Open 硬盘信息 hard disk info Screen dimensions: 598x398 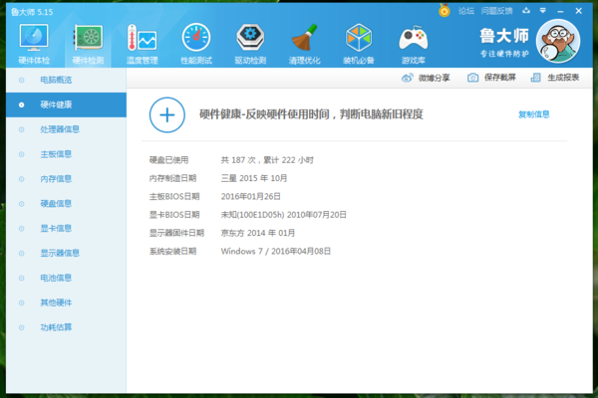[55, 203]
